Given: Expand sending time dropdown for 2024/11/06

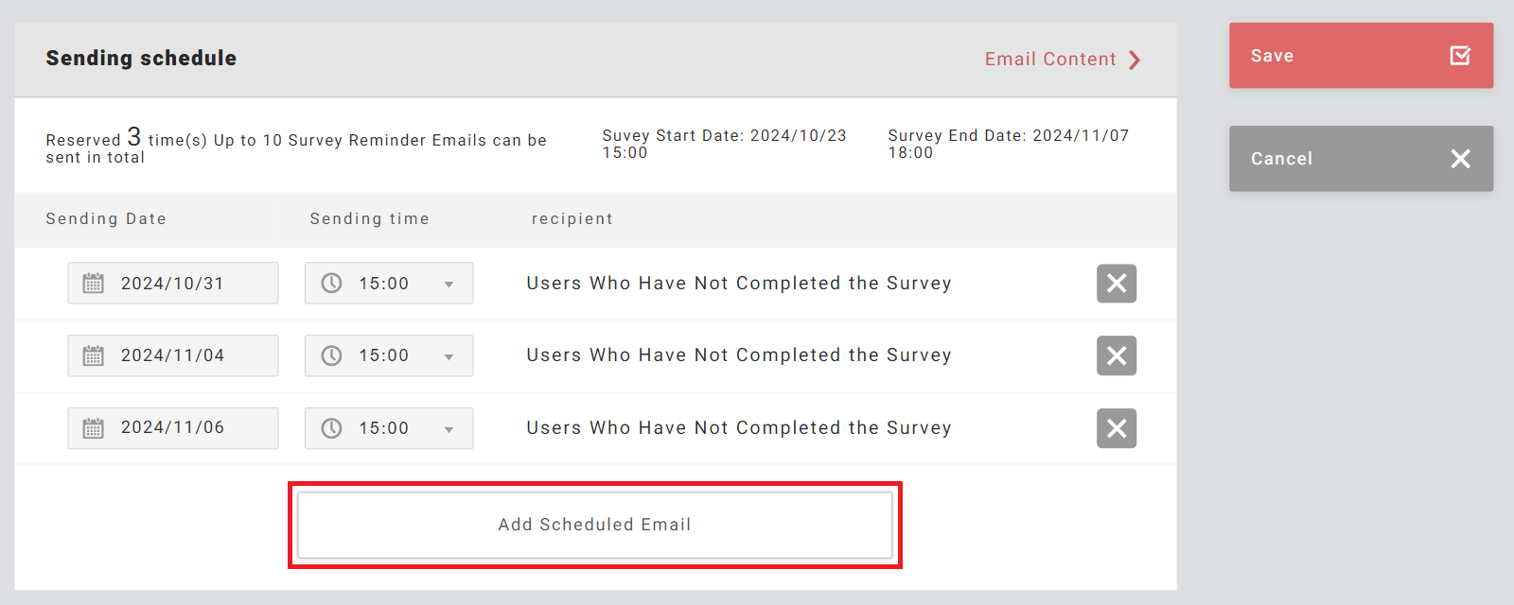Looking at the screenshot, I should pos(449,429).
